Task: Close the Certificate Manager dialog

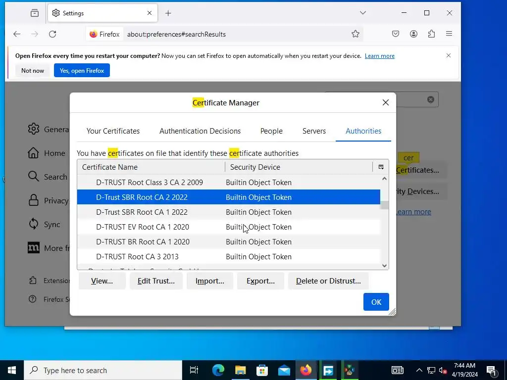Action: point(385,102)
